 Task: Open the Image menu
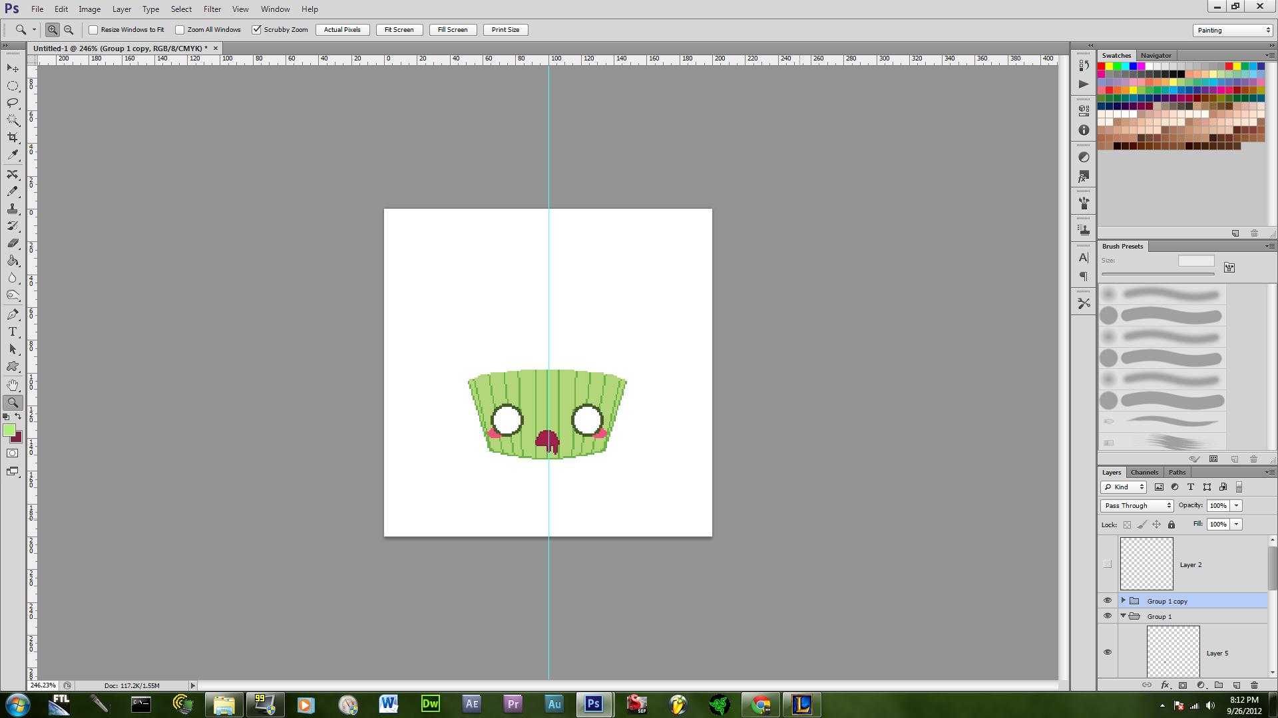coord(89,9)
